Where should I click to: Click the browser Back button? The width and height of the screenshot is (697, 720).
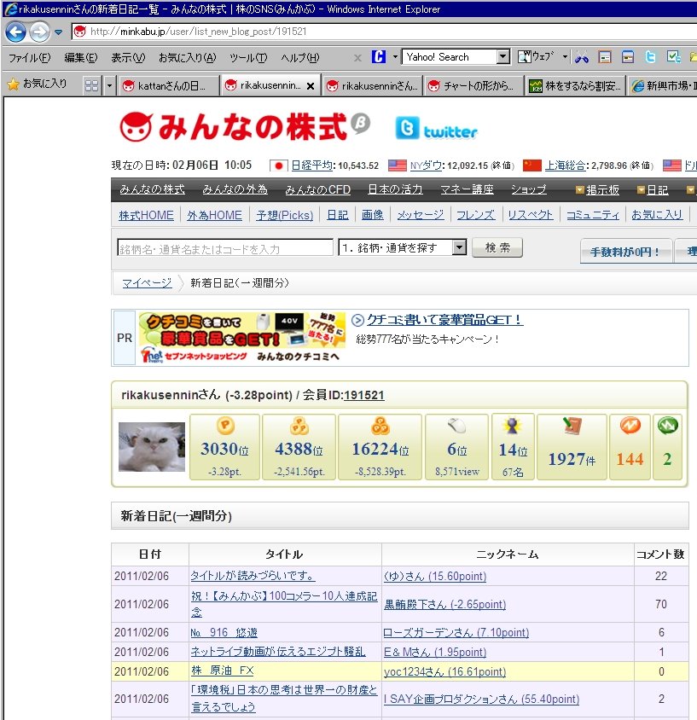(15, 32)
